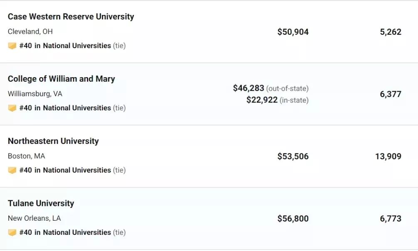Select Case Western's #40 in National Universities ranking

pos(65,46)
